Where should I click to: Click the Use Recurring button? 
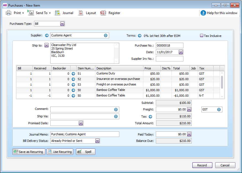(60, 152)
